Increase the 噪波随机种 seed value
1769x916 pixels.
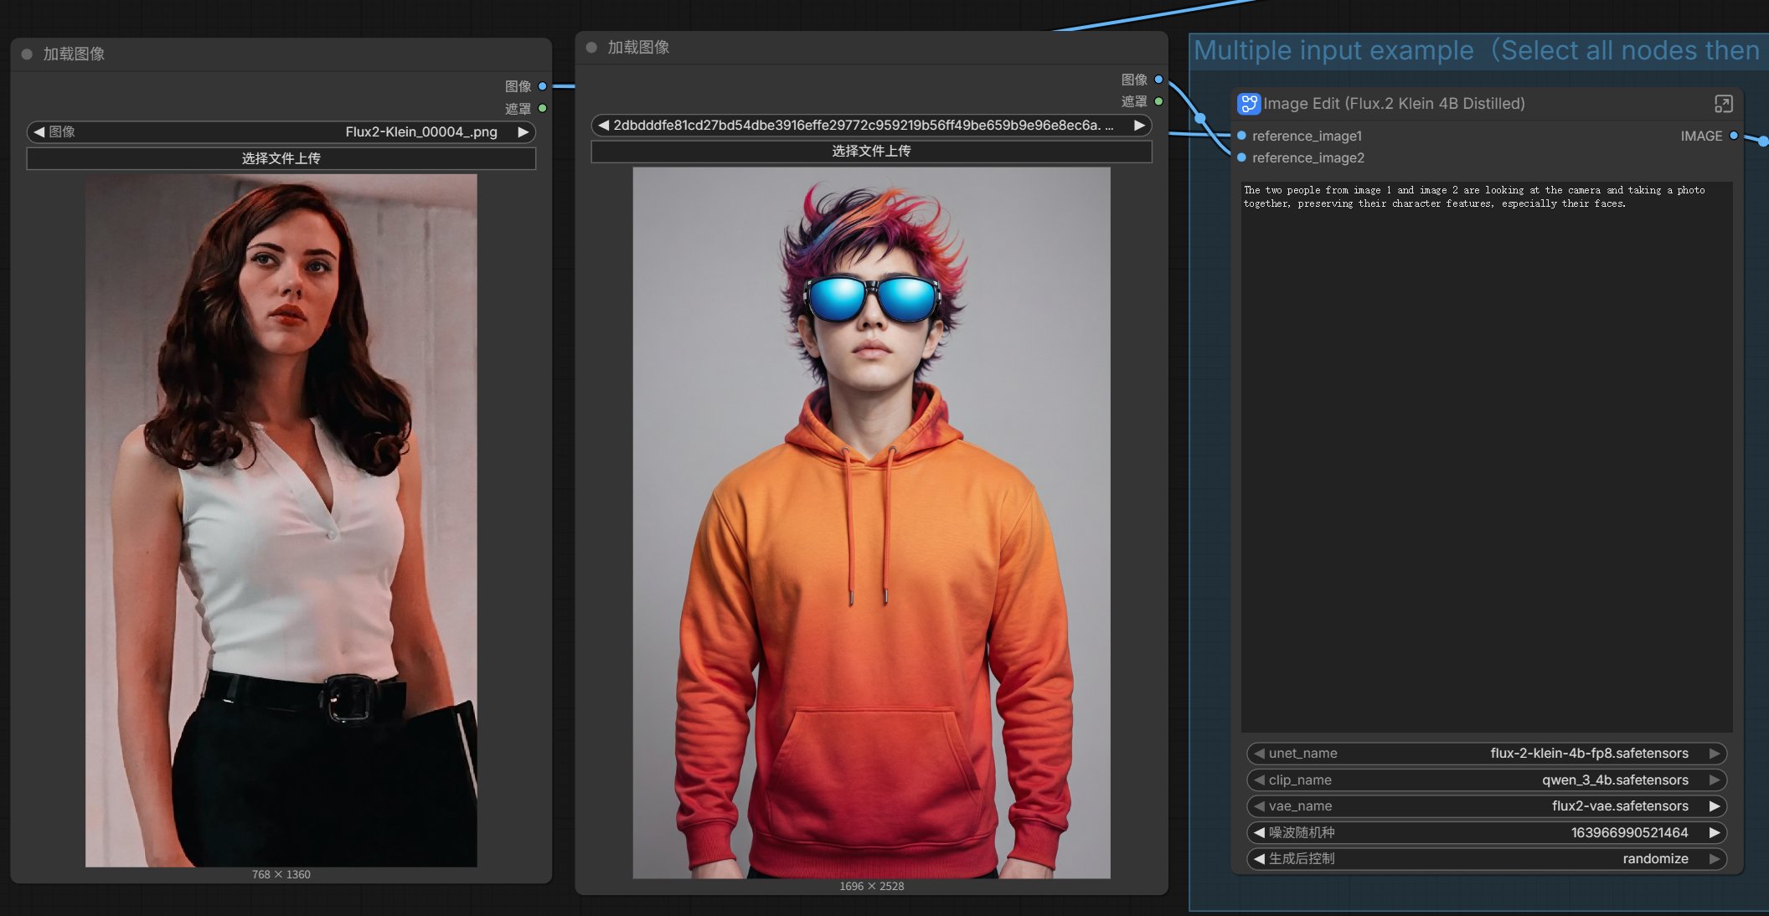point(1714,833)
